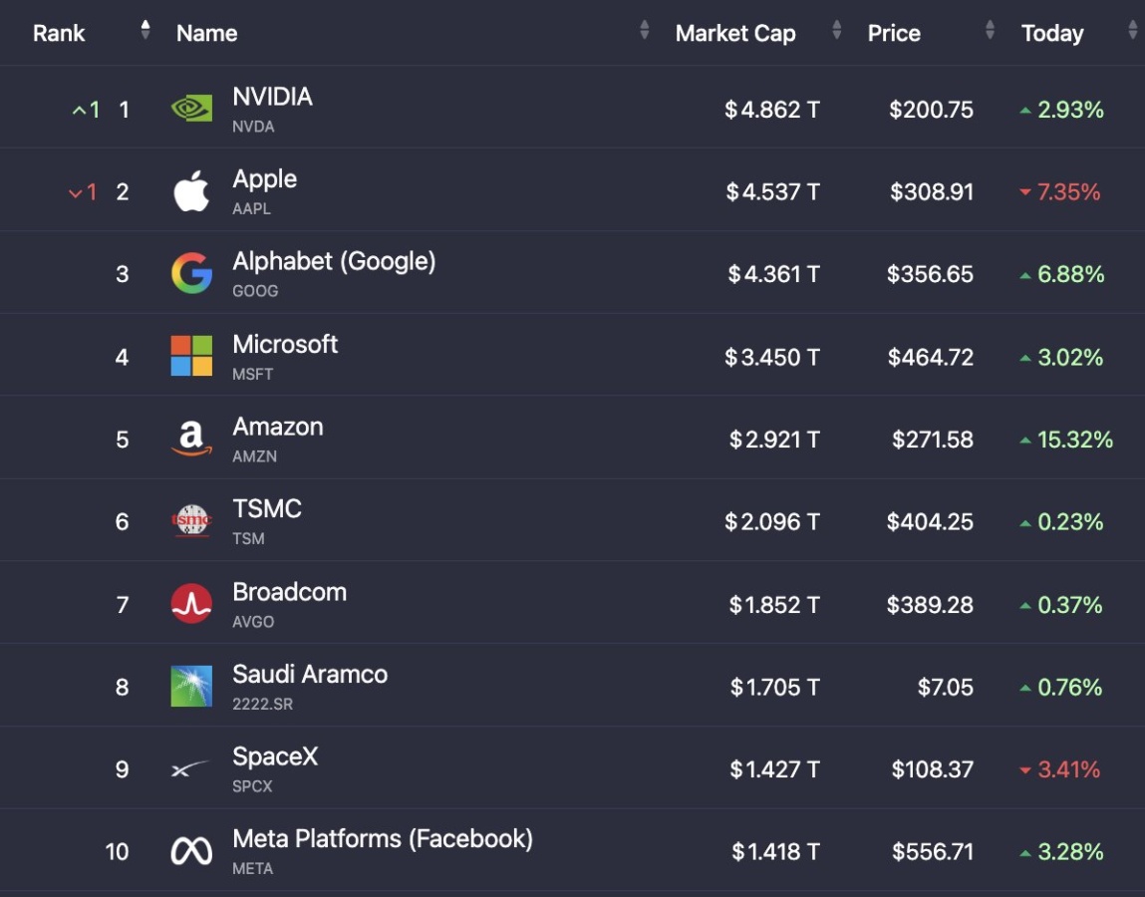Click the Microsoft four-square logo
The width and height of the screenshot is (1145, 897).
(x=191, y=356)
